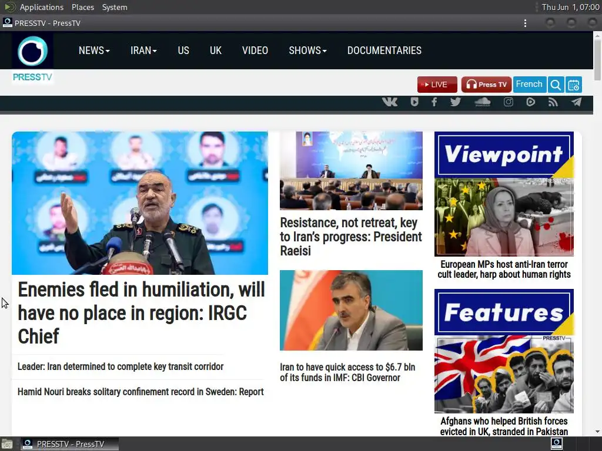Click the red LIVE button
The image size is (602, 451).
pos(437,85)
